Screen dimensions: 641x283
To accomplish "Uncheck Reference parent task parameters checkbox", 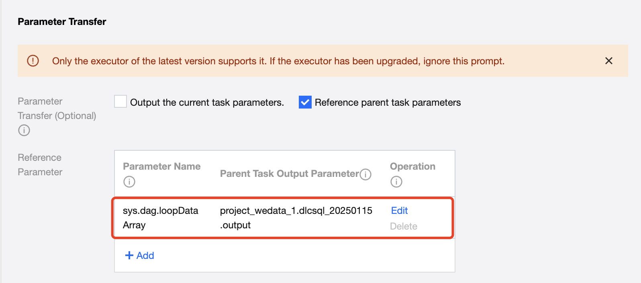I will [x=305, y=102].
